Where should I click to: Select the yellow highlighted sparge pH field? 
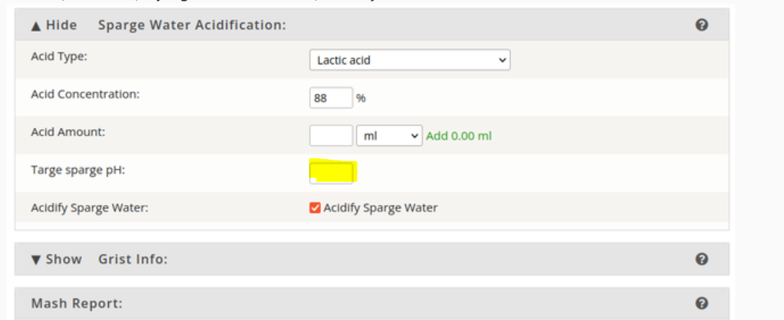pos(333,172)
